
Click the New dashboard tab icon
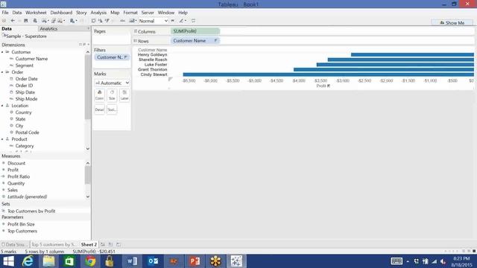coord(111,244)
